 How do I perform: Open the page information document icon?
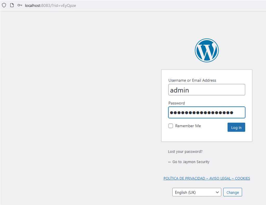point(12,5)
